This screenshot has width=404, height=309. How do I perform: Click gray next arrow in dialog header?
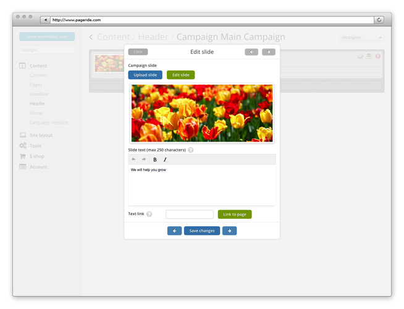(x=268, y=52)
